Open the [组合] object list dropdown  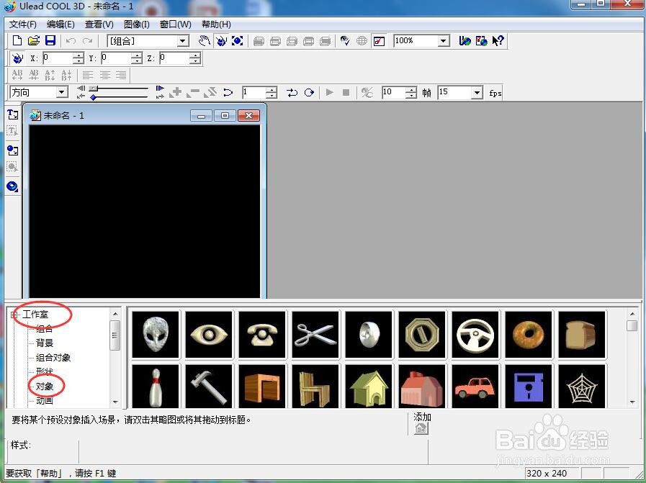click(182, 41)
